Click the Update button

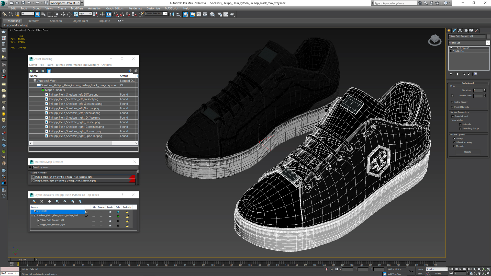(467, 152)
